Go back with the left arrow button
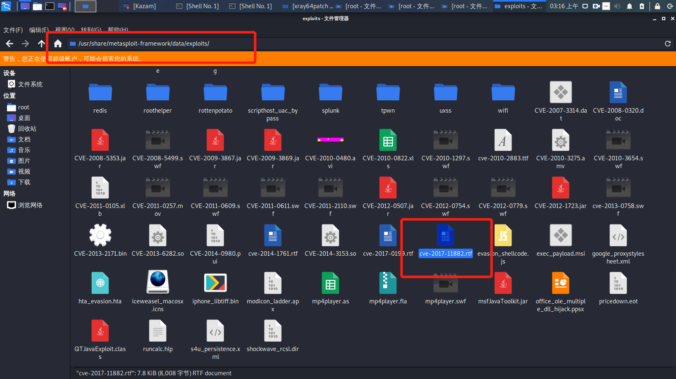Image resolution: width=676 pixels, height=379 pixels. (9, 44)
